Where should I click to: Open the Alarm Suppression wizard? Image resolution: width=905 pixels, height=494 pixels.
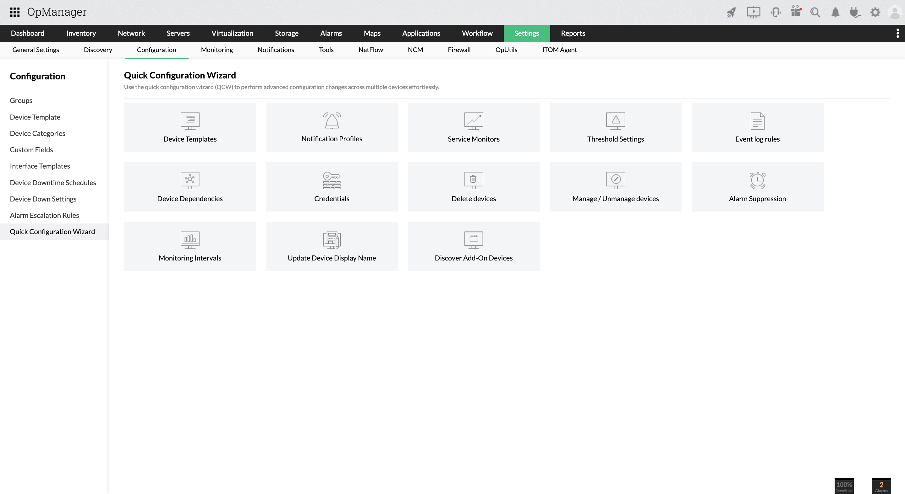[758, 186]
